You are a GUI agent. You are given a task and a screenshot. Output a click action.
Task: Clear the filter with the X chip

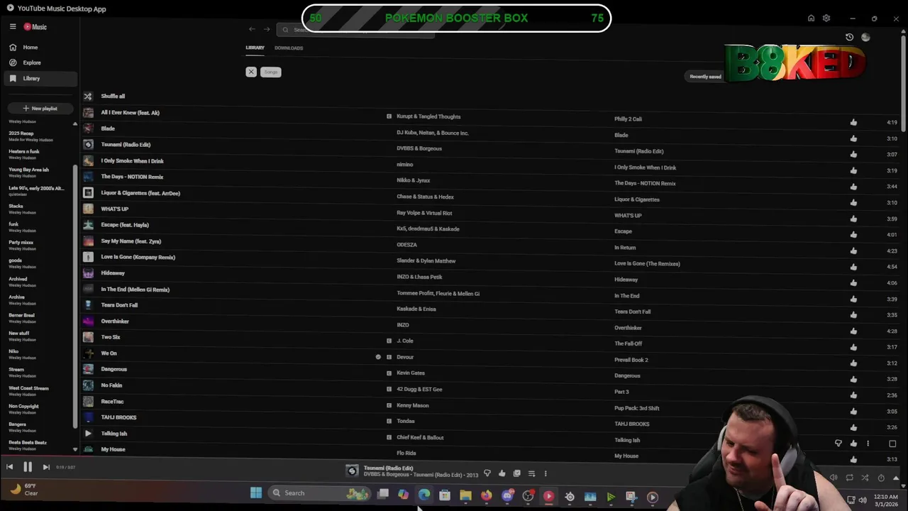[x=251, y=72]
